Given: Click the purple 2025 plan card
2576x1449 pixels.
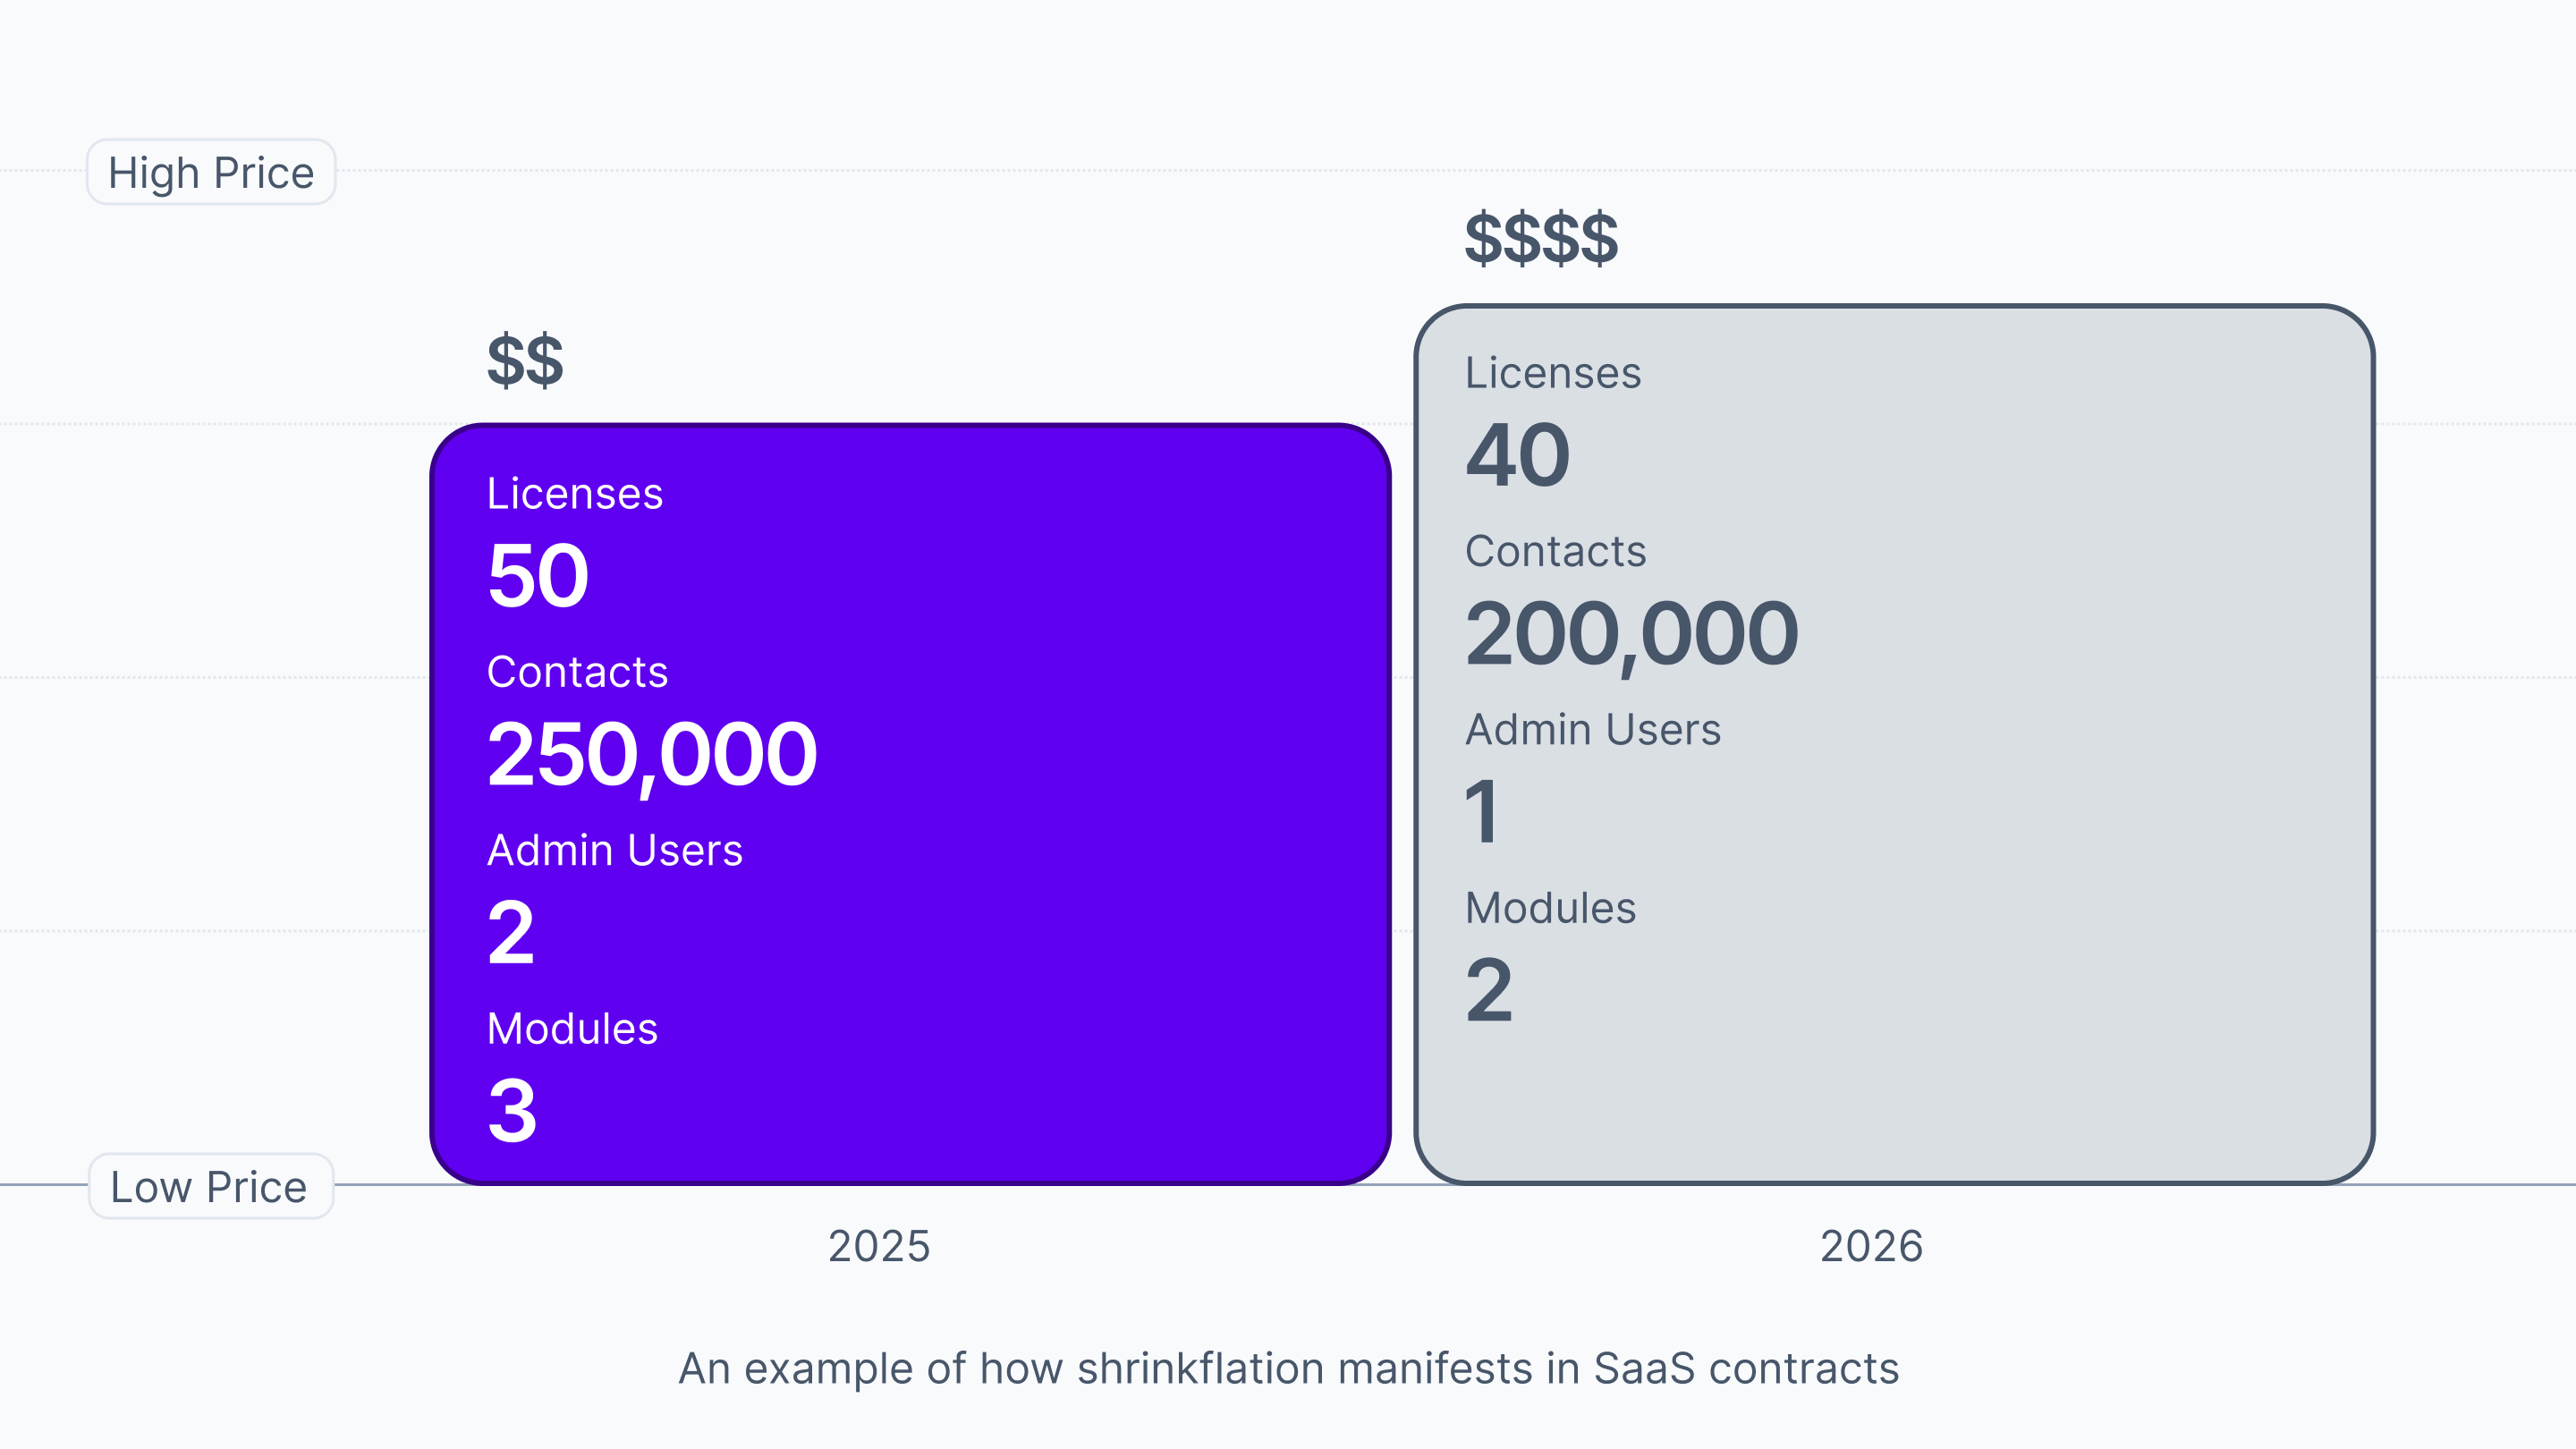Looking at the screenshot, I should [910, 804].
